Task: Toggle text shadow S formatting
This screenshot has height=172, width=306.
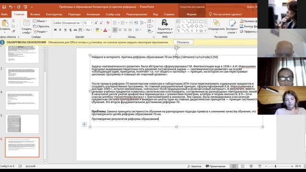Action: point(70,30)
